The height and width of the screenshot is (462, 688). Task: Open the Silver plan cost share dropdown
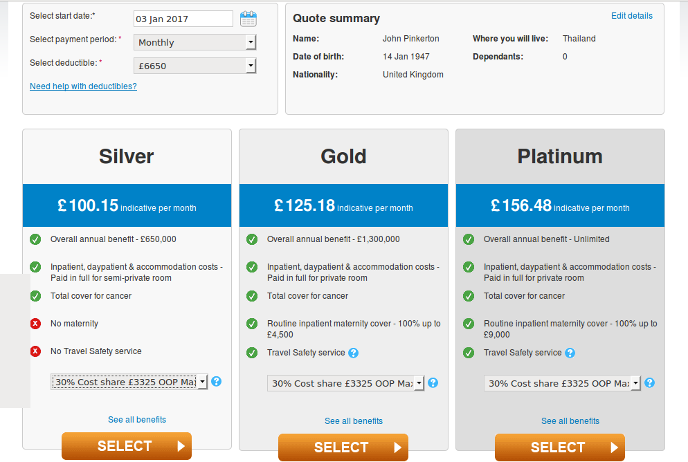coord(129,382)
